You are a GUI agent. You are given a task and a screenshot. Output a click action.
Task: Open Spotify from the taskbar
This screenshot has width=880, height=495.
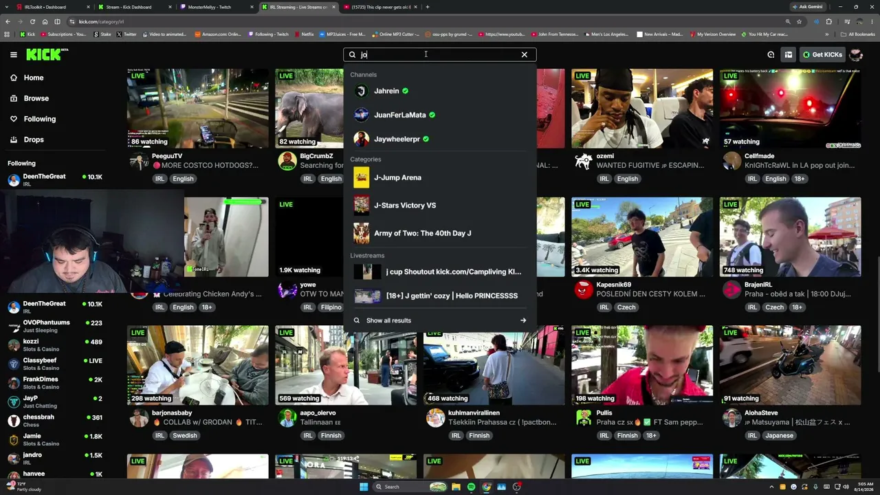tap(471, 487)
